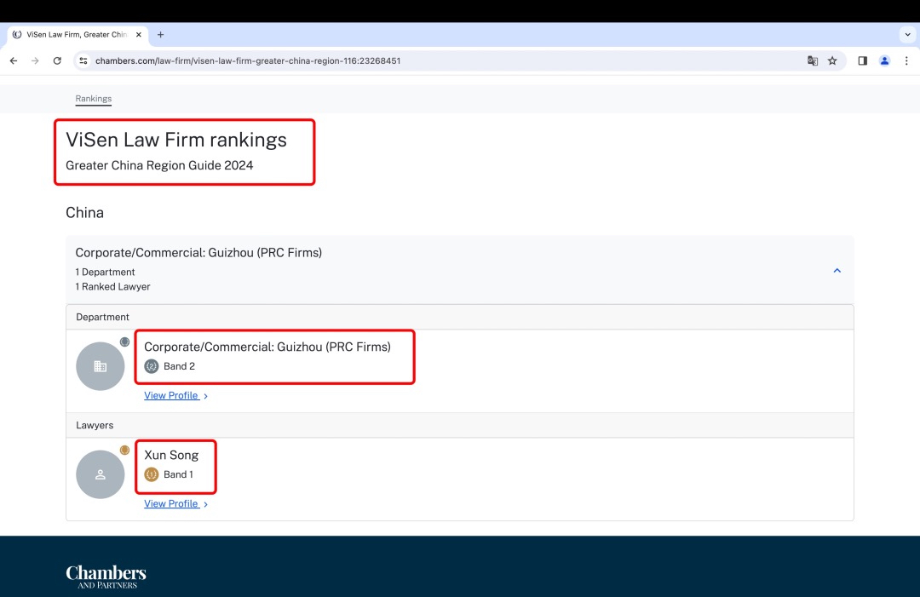Click the China region heading
This screenshot has width=920, height=597.
pyautogui.click(x=84, y=212)
